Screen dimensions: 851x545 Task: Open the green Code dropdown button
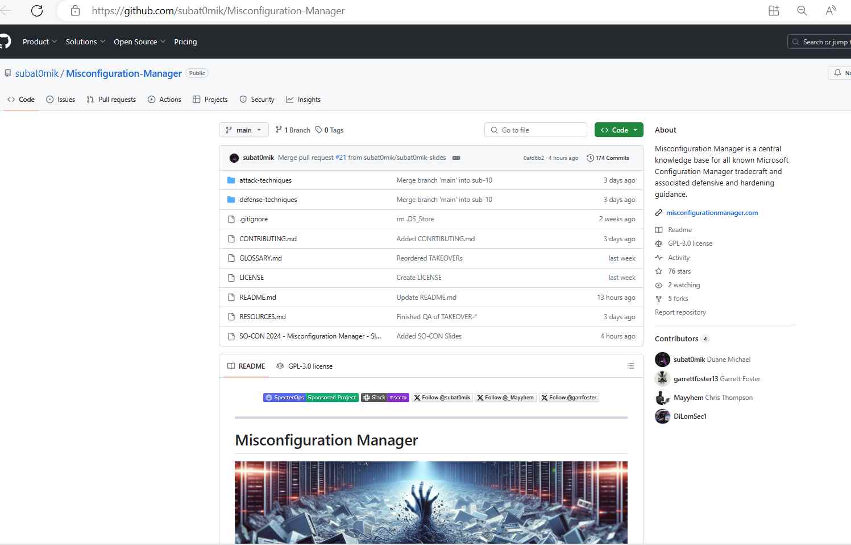point(618,130)
